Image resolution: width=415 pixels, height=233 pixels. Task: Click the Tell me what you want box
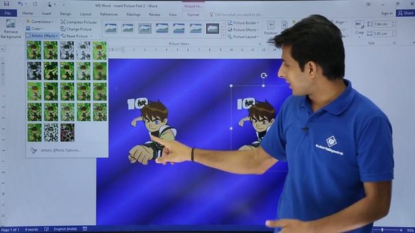pyautogui.click(x=235, y=14)
